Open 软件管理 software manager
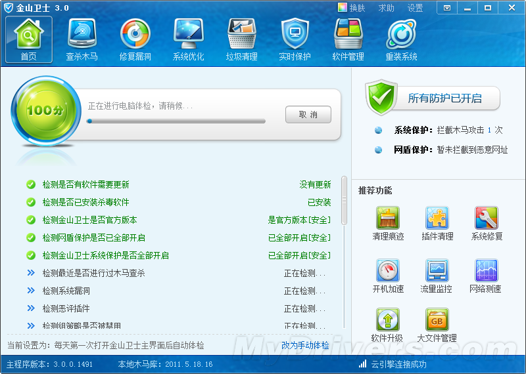This screenshot has width=526, height=374. [348, 39]
